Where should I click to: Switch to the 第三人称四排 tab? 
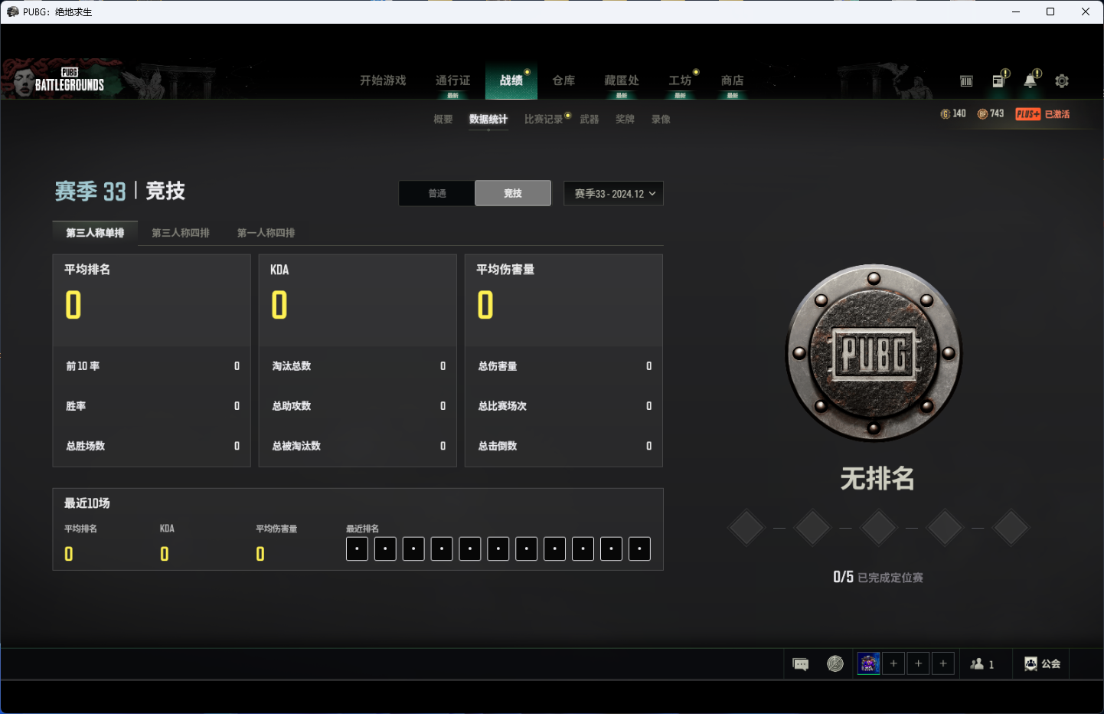[x=181, y=233]
